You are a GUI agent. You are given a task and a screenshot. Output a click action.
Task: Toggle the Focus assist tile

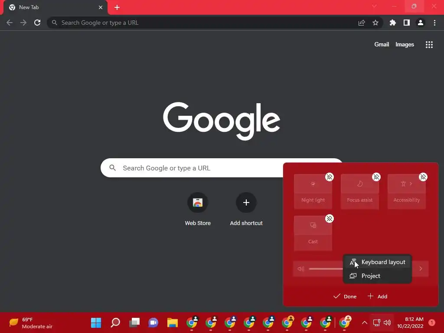click(359, 192)
